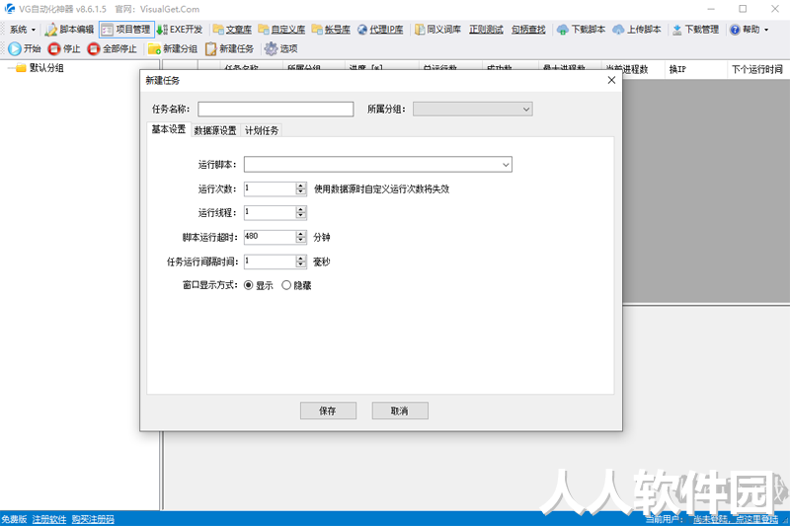790x526 pixels.
Task: Click the 注册软件 link
Action: point(48,519)
